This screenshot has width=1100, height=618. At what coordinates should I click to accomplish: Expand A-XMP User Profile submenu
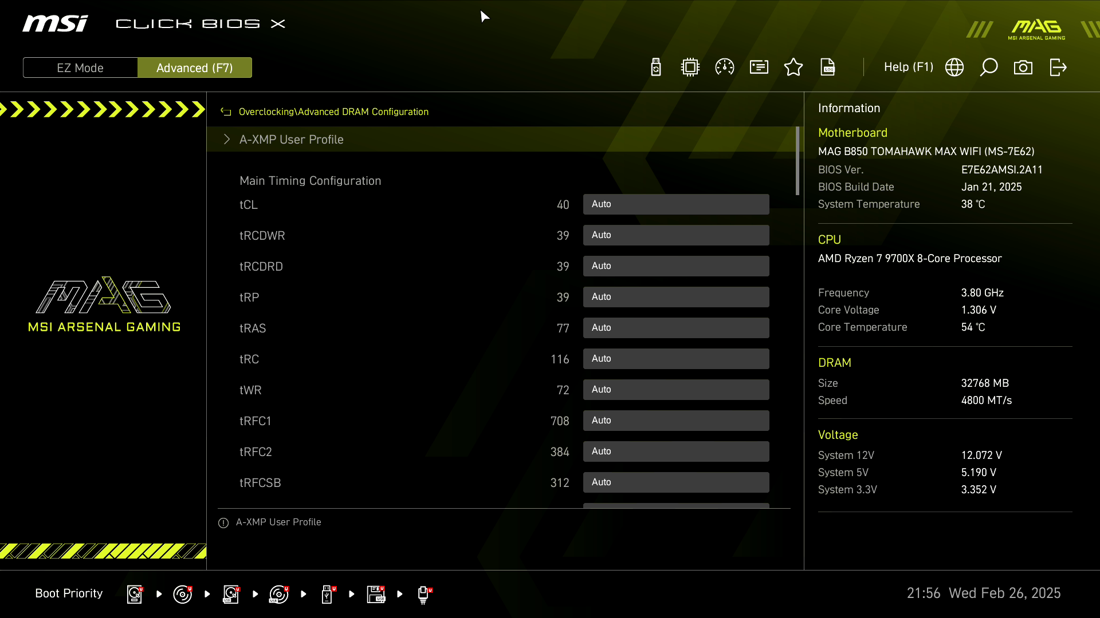pyautogui.click(x=291, y=140)
